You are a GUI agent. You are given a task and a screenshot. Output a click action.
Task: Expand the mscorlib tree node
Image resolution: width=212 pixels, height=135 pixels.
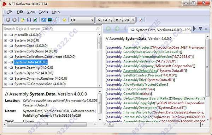click(6, 35)
